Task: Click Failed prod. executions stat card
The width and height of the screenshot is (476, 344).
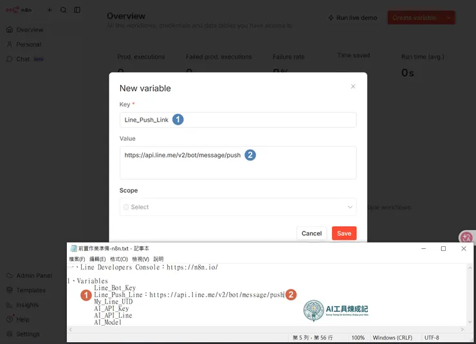Action: tap(219, 62)
